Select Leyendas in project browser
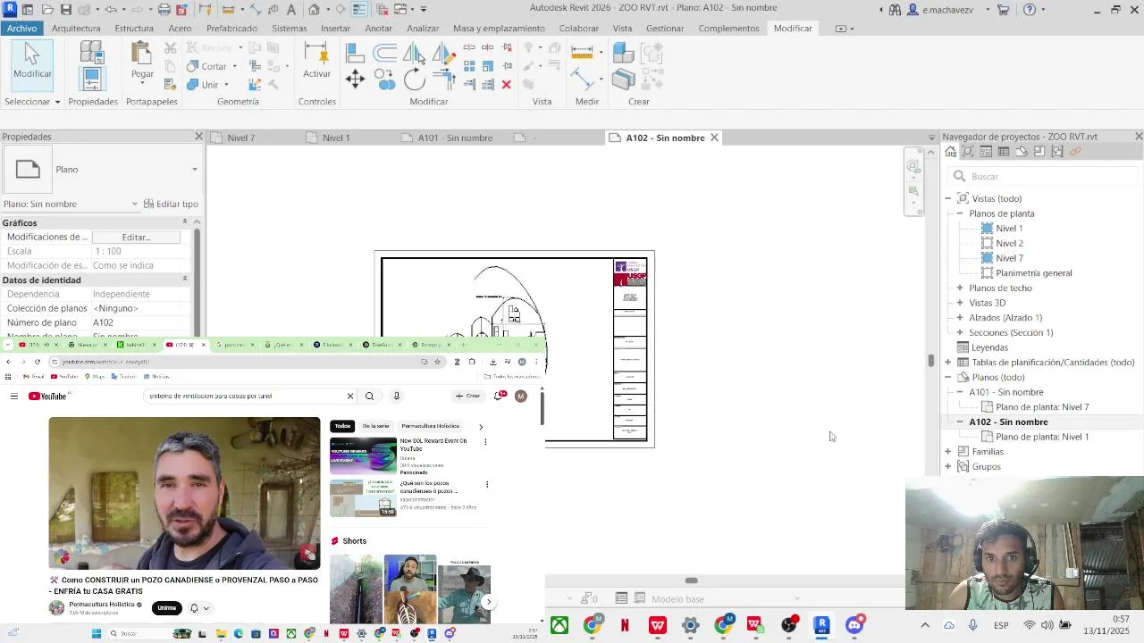Viewport: 1144px width, 643px height. [989, 347]
